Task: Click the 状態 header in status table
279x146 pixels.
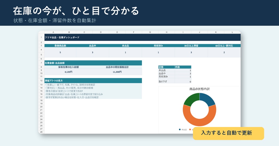Action: pyautogui.click(x=166, y=67)
